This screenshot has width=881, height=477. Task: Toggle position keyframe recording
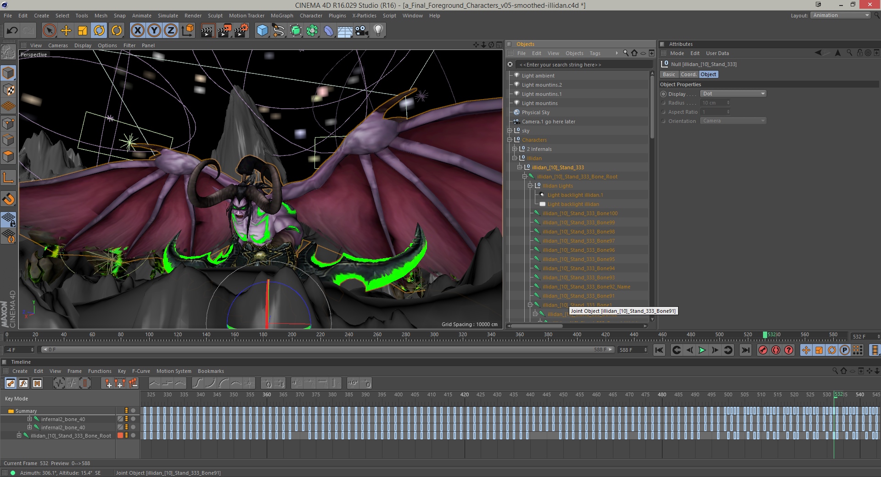coord(806,350)
